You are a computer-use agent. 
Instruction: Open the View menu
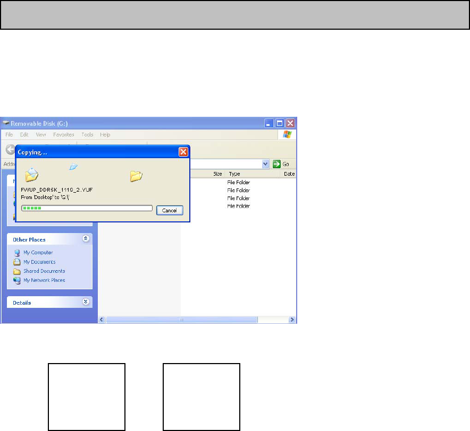click(x=41, y=135)
